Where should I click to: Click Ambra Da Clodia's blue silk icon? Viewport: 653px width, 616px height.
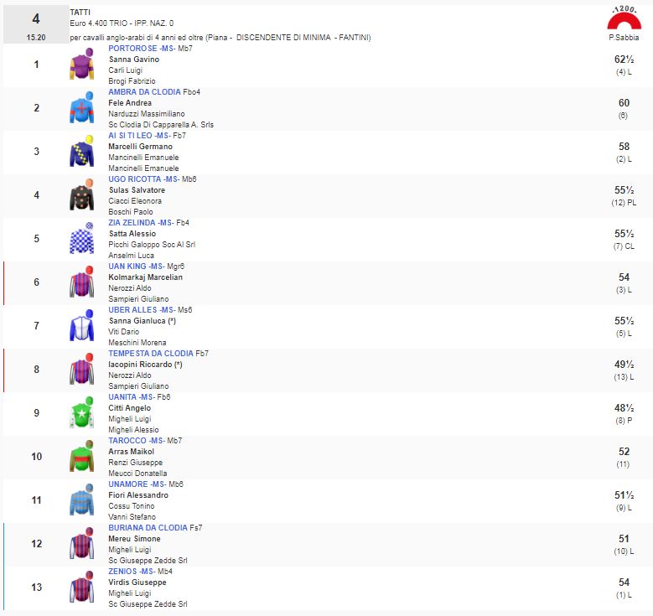click(81, 108)
